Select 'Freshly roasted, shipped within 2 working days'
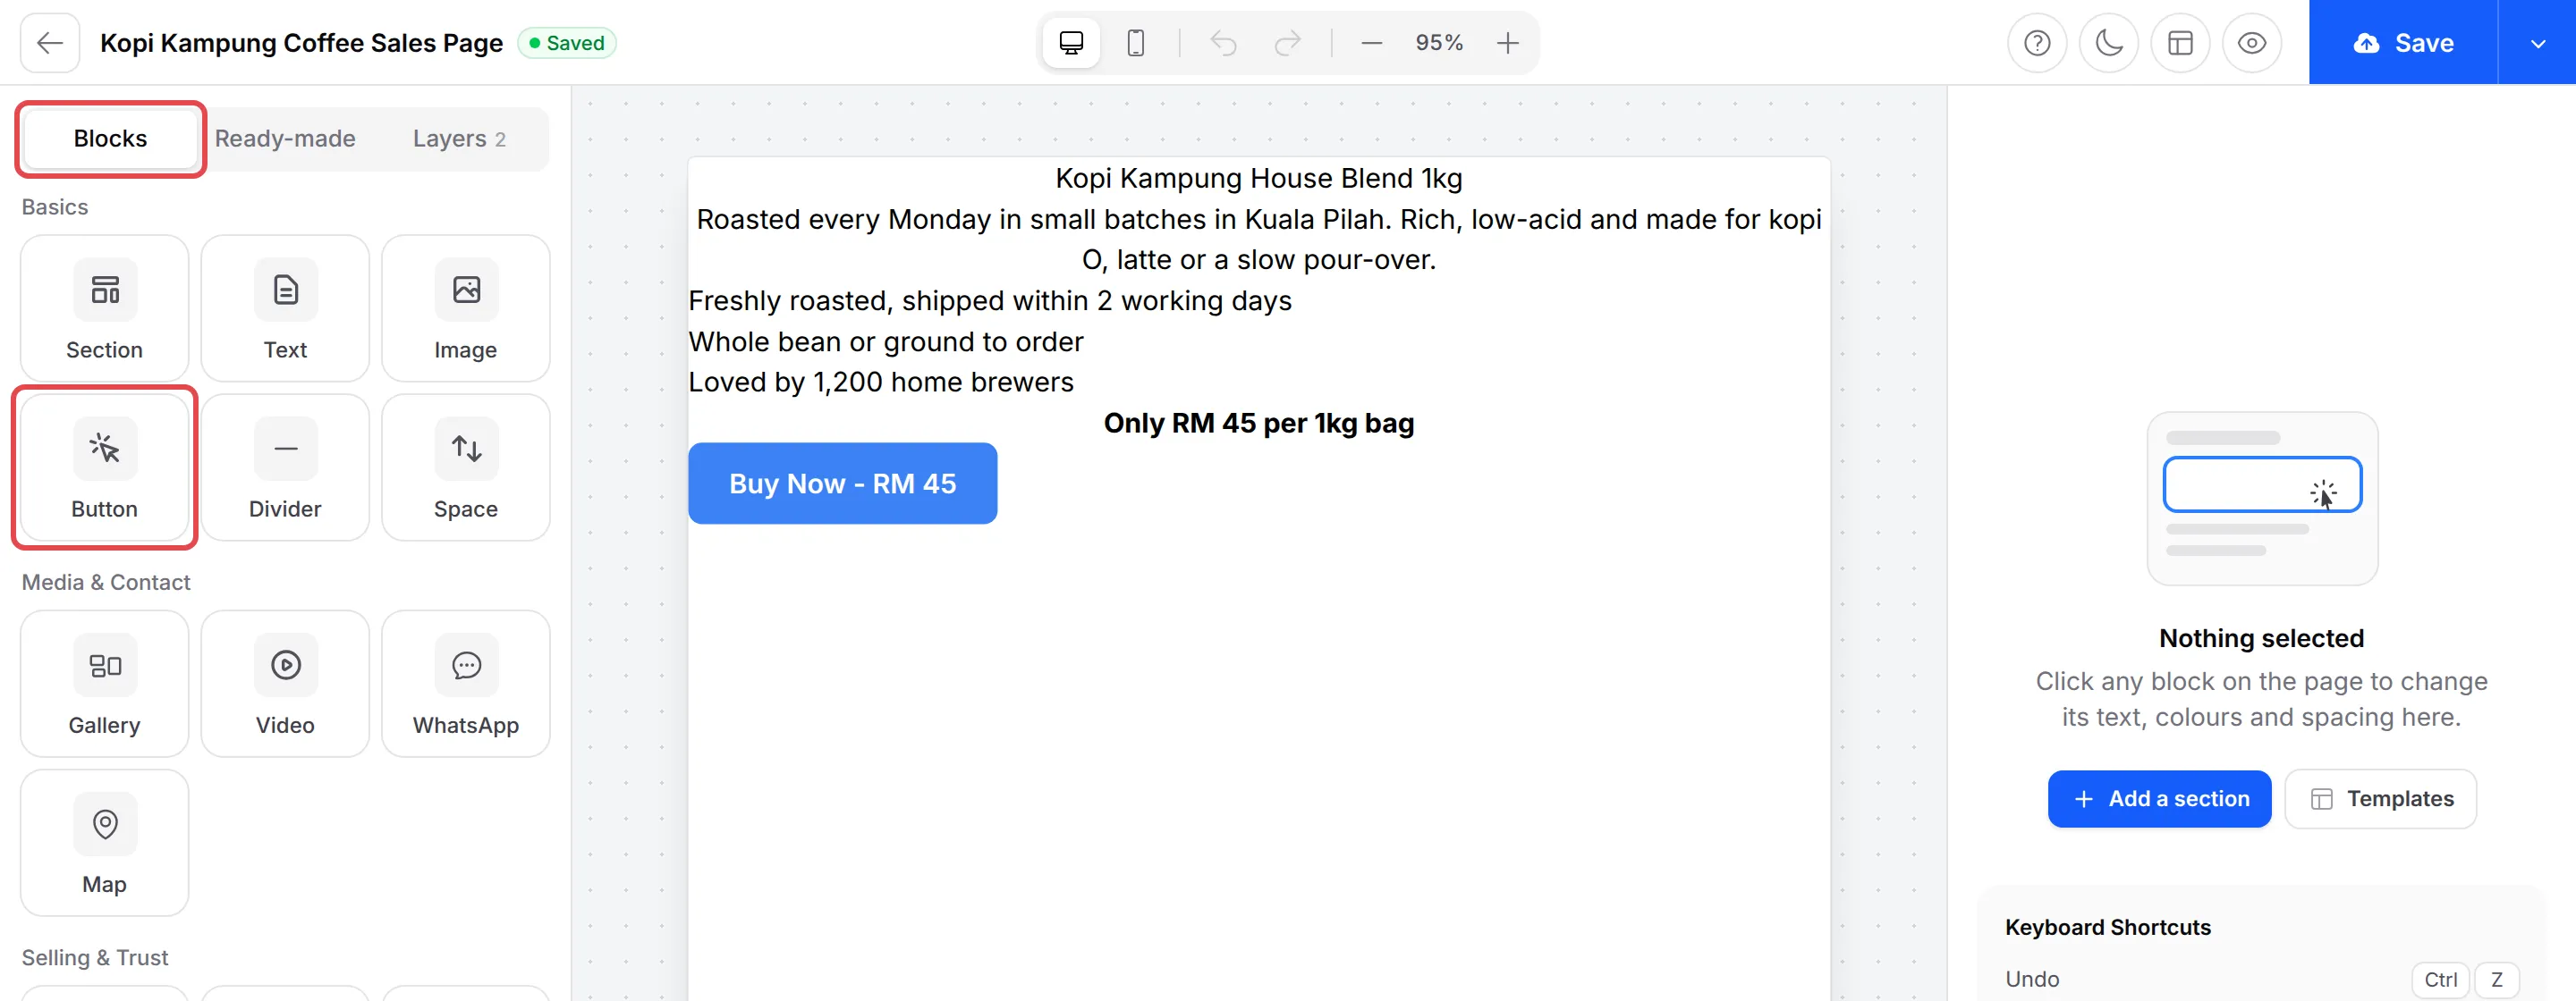 point(990,300)
